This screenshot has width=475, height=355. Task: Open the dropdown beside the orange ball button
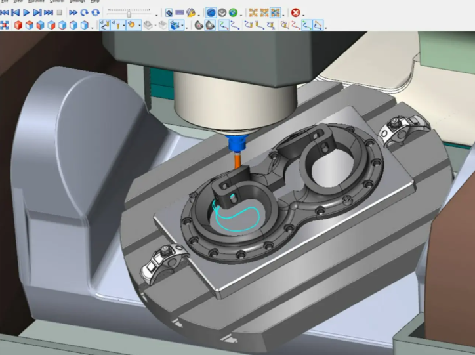pyautogui.click(x=139, y=26)
